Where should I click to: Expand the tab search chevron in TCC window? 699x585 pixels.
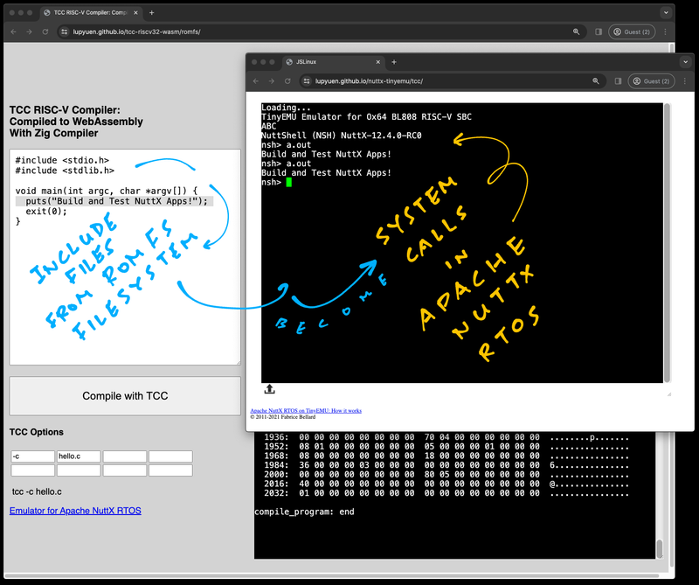(x=666, y=13)
